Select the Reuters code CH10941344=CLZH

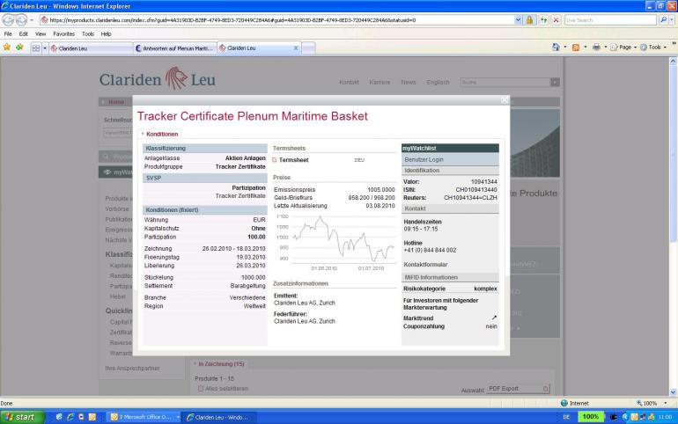[x=470, y=198]
